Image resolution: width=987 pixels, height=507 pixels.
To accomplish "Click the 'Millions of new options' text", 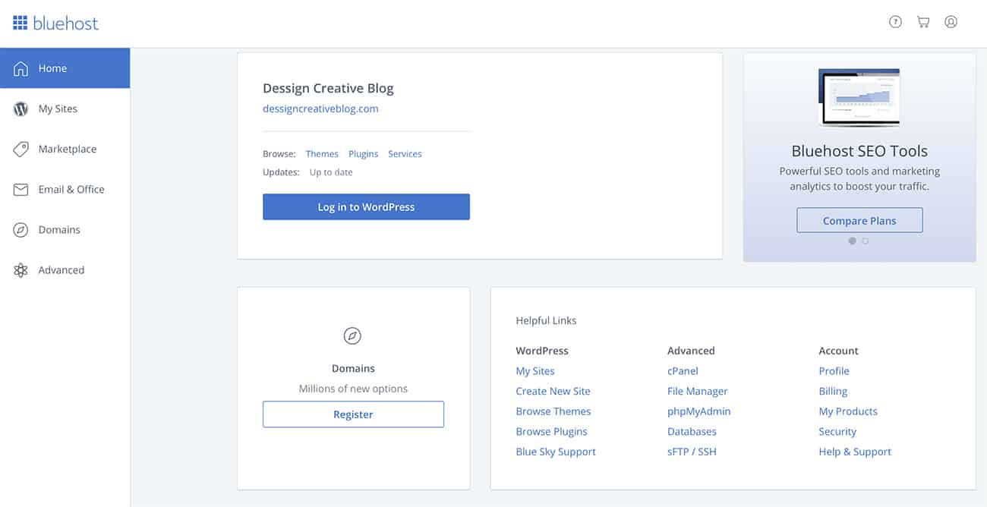I will point(353,389).
